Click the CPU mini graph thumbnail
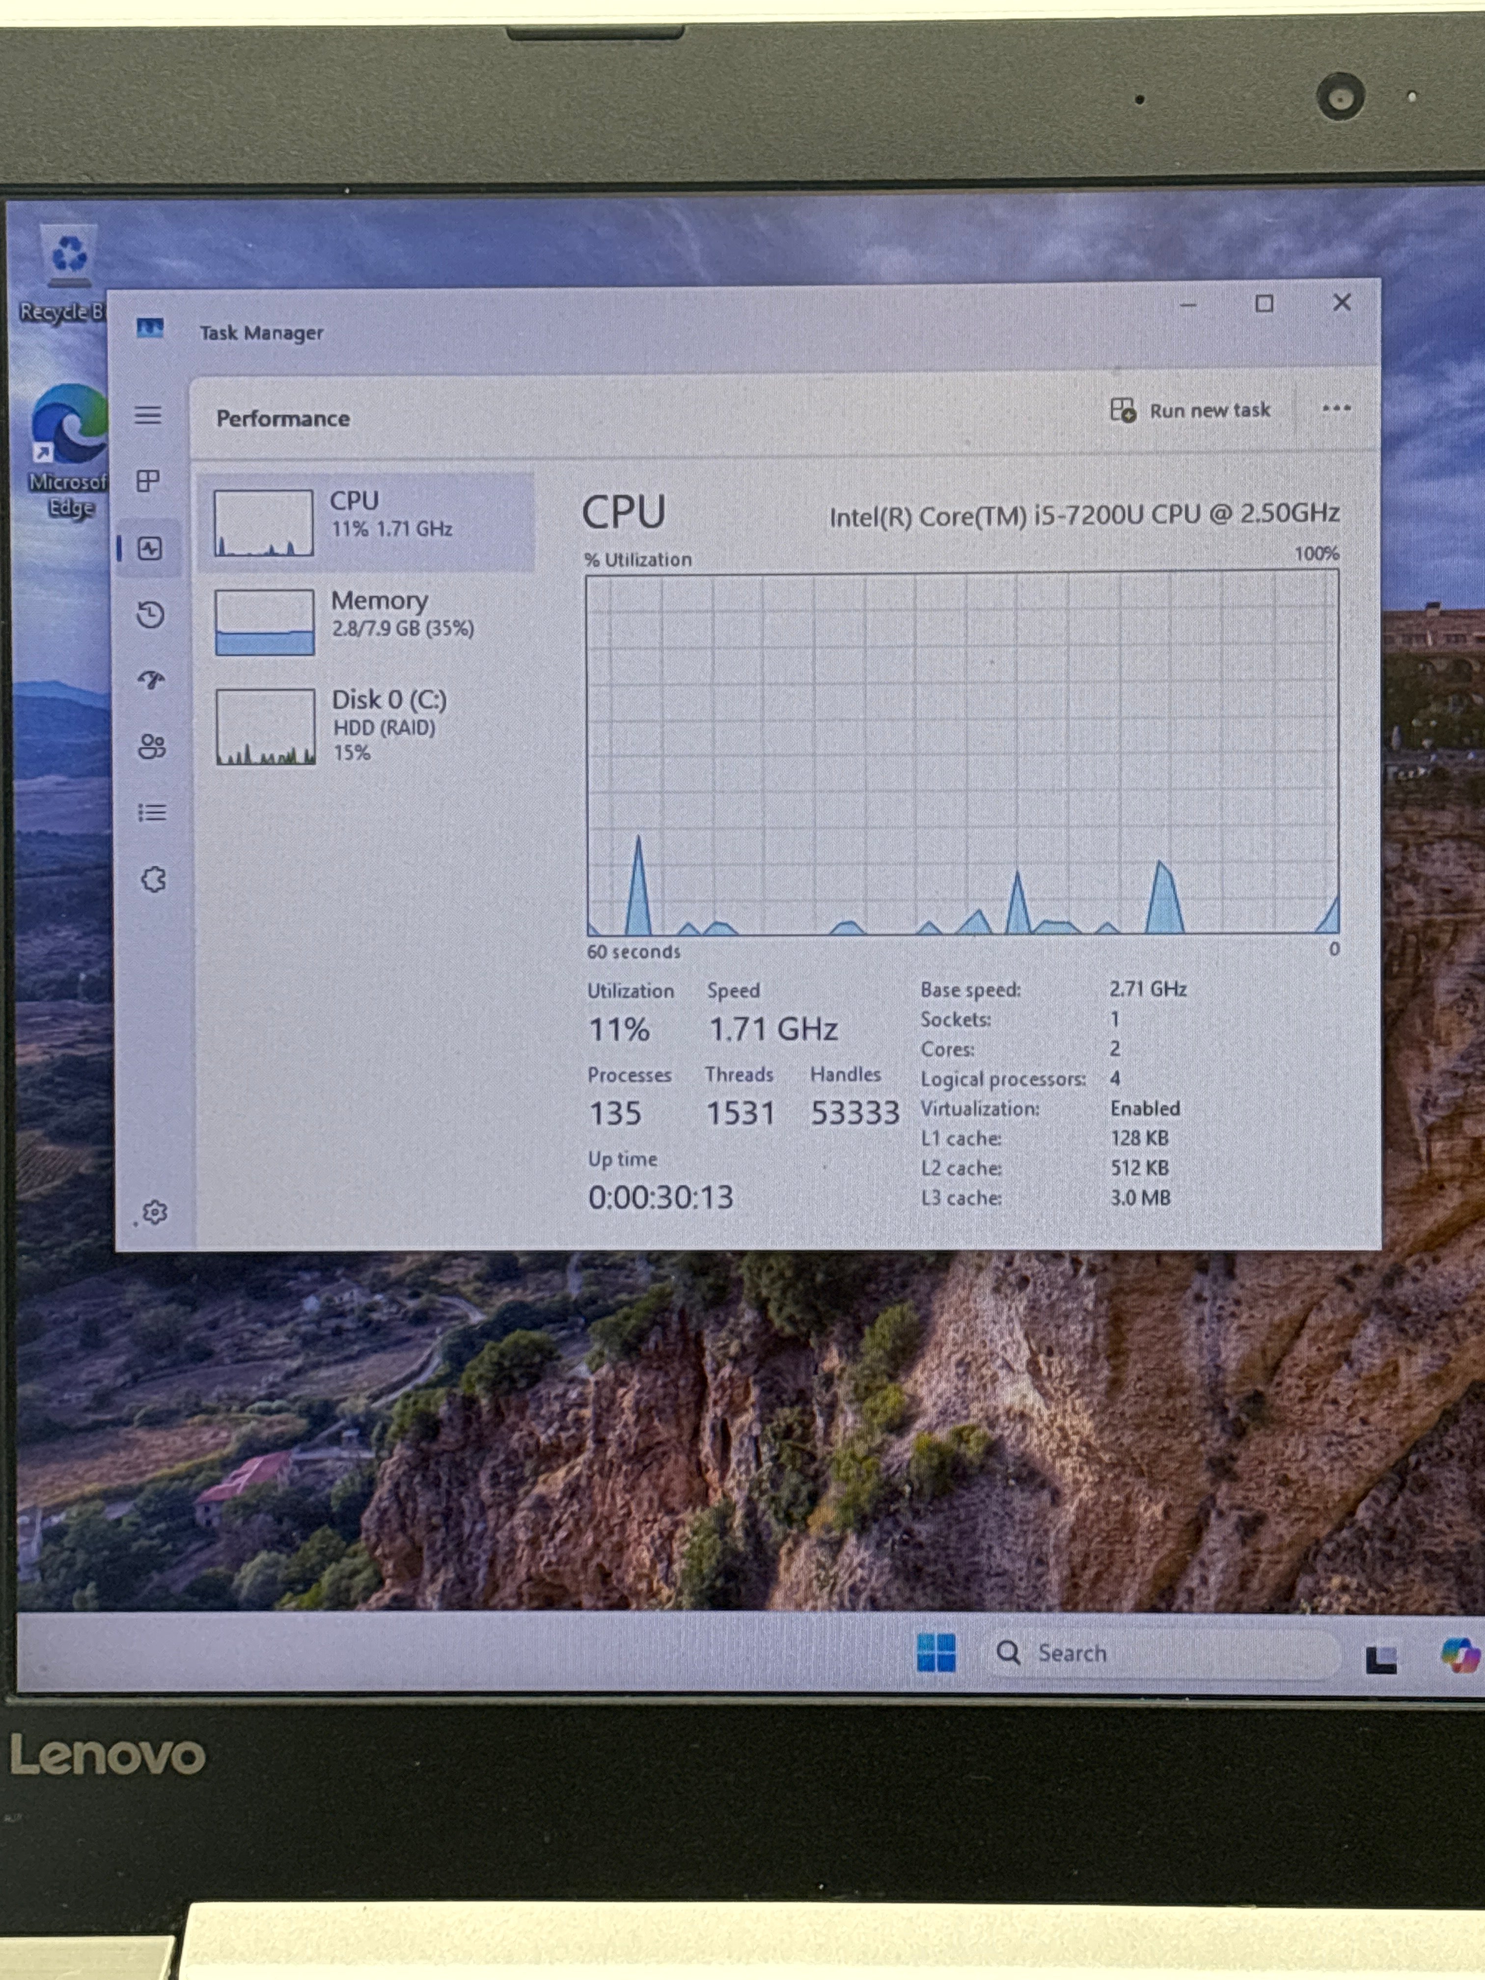The height and width of the screenshot is (1980, 1485). (x=264, y=523)
